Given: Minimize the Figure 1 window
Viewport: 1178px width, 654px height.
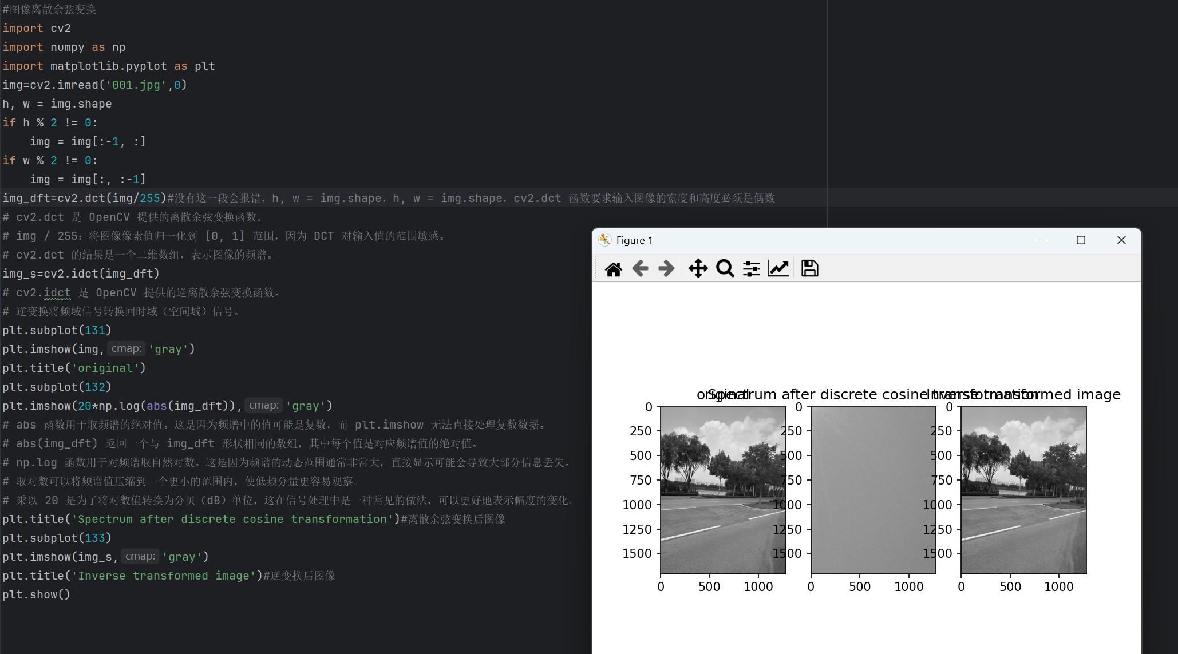Looking at the screenshot, I should [1041, 240].
